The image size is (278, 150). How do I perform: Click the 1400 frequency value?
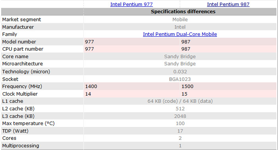(x=91, y=86)
